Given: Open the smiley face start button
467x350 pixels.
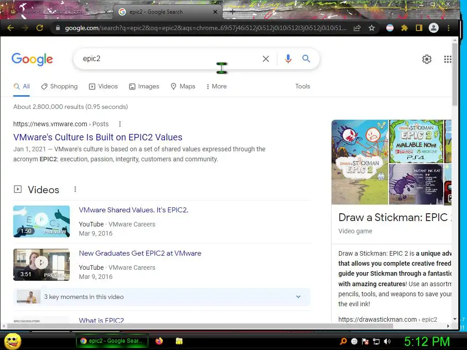Looking at the screenshot, I should [x=13, y=341].
